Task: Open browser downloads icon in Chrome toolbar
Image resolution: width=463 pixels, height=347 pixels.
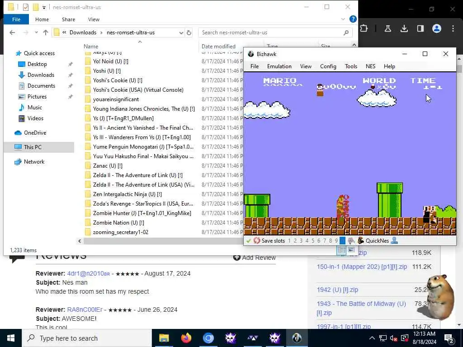Action: click(404, 28)
